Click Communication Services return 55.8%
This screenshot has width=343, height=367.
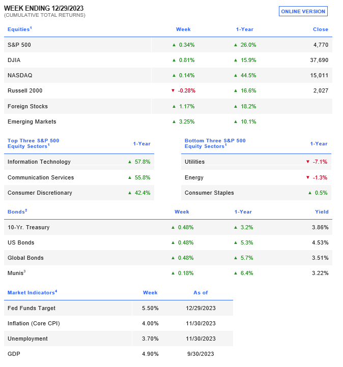[142, 177]
